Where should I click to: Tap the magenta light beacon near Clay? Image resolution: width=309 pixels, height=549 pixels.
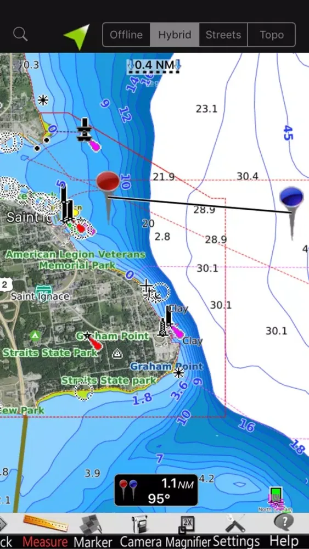(x=177, y=331)
